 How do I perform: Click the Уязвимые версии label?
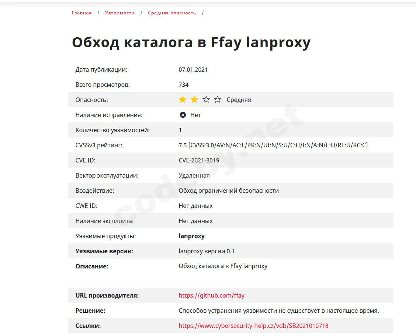(x=104, y=251)
